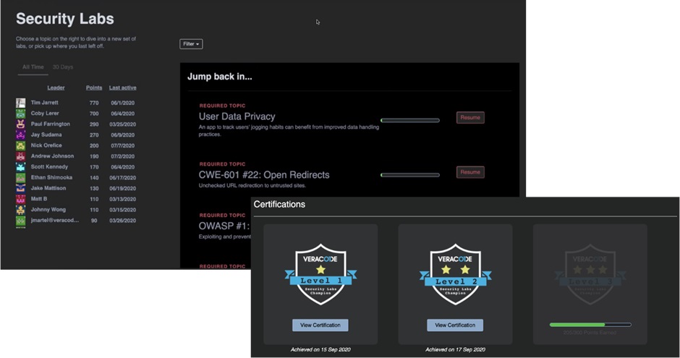The width and height of the screenshot is (680, 358).
Task: Select leader name Coby Lerer
Action: point(45,113)
